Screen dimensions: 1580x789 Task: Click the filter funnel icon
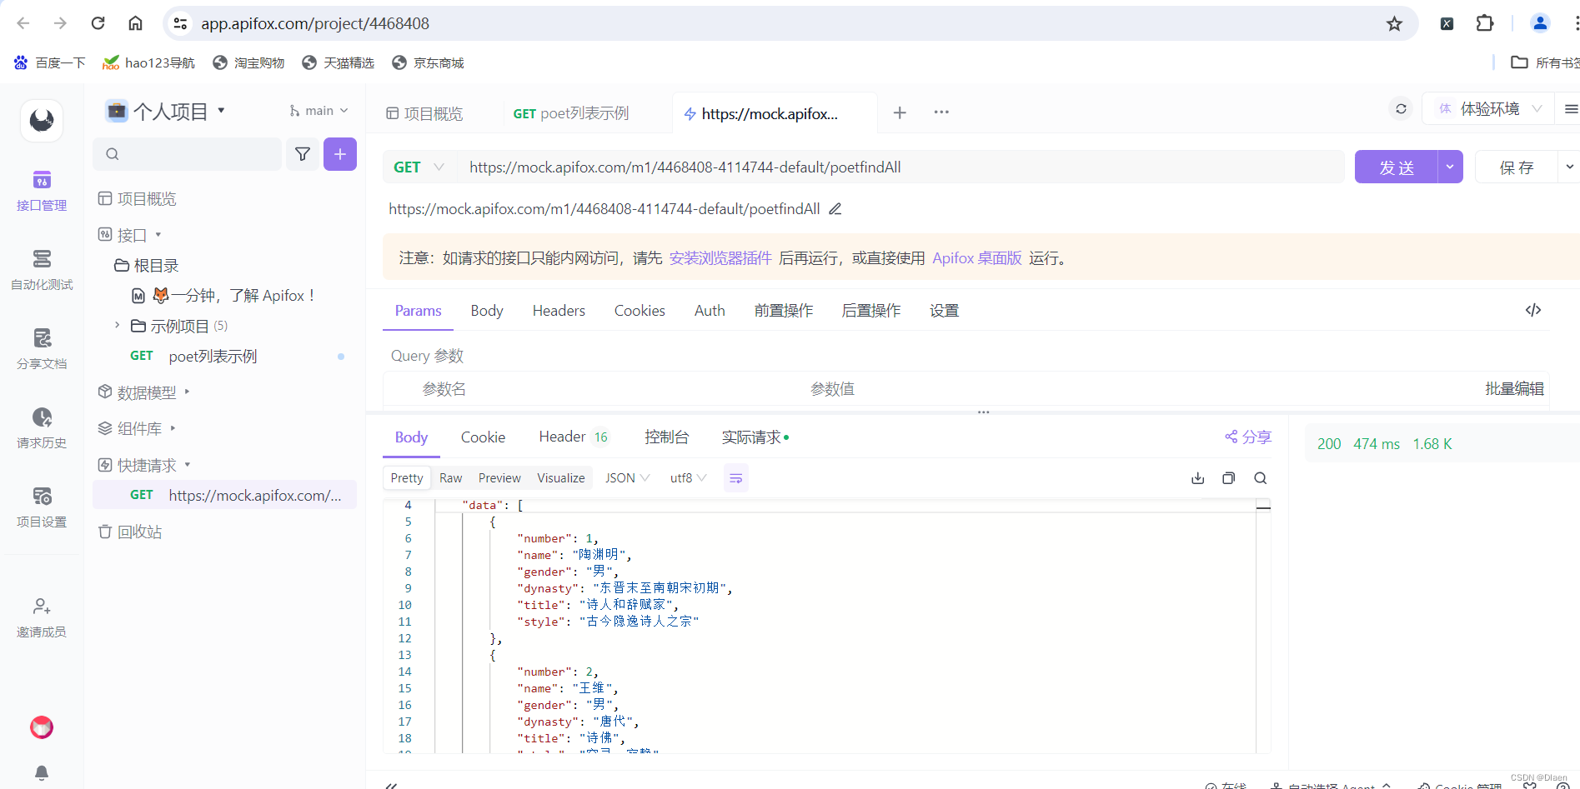click(303, 154)
